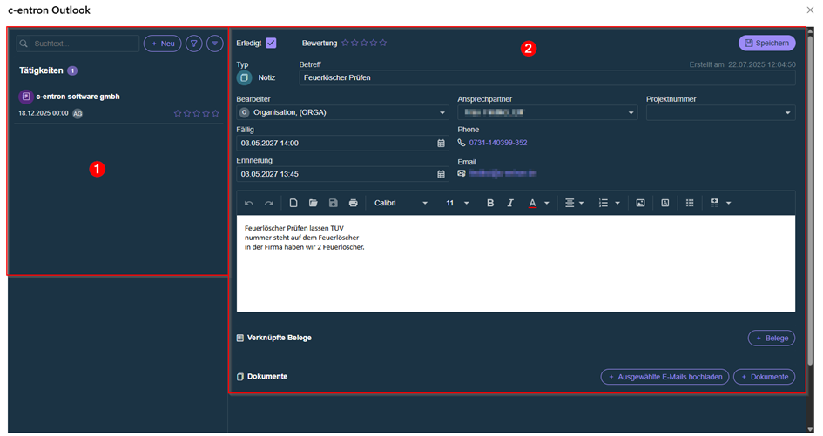Call phone number 0731-140399-352
Screen dimensions: 823x436
point(497,143)
